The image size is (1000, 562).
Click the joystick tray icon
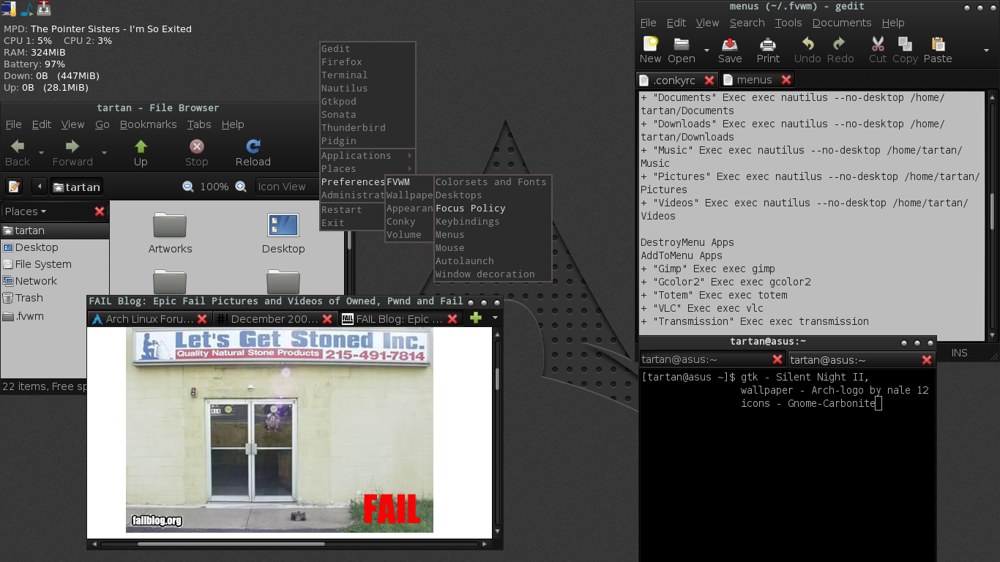pos(44,8)
